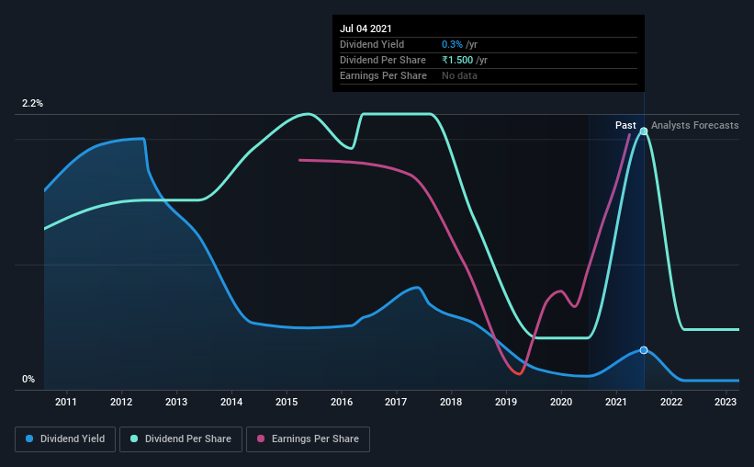Viewport: 754px width, 467px height.
Task: Select the teal data point on Dividend Per Share line
Action: click(644, 131)
